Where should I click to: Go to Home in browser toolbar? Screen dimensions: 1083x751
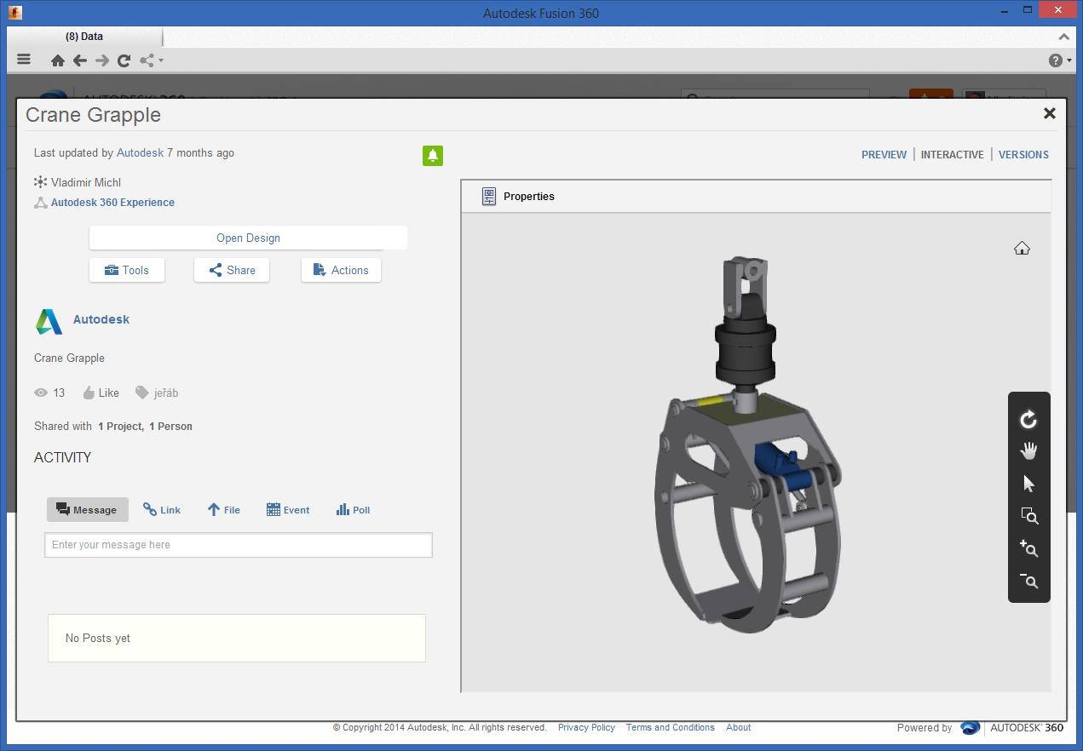point(58,60)
